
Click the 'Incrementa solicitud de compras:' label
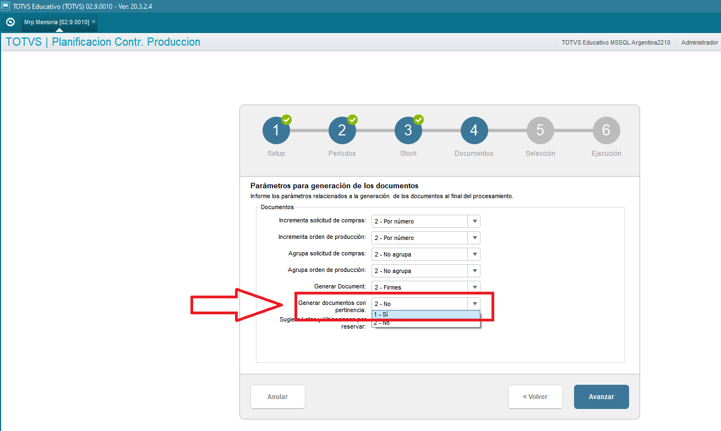point(323,221)
